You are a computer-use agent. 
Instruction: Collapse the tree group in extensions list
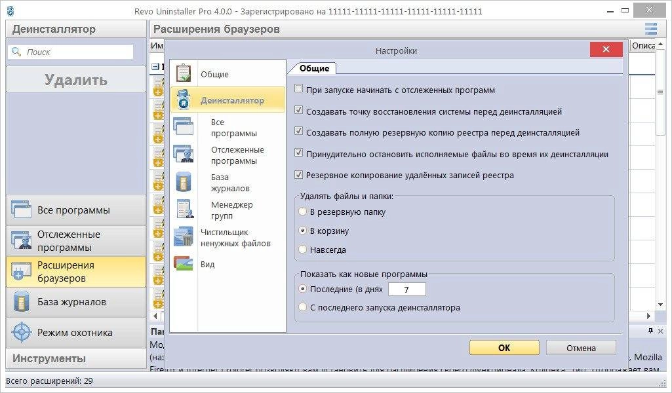155,66
